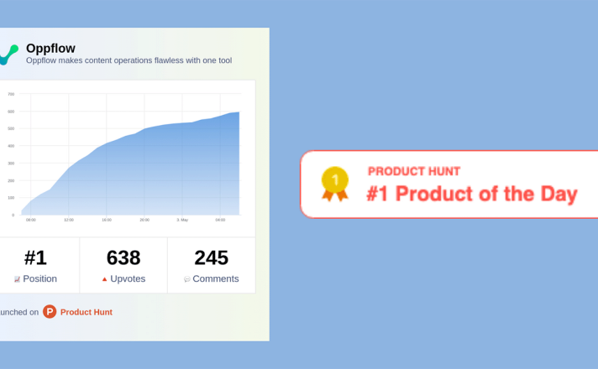Click the 3. May marker on chart axis

(x=182, y=220)
